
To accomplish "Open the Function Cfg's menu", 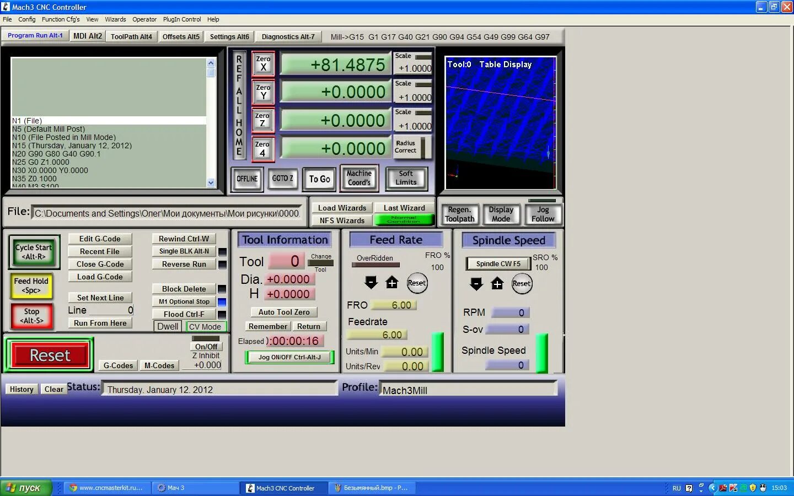I will pos(61,19).
